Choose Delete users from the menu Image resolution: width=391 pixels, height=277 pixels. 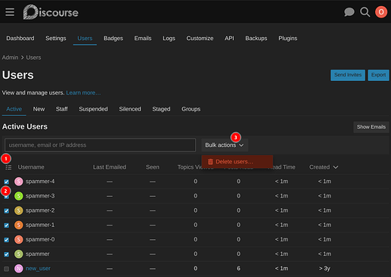coord(237,162)
